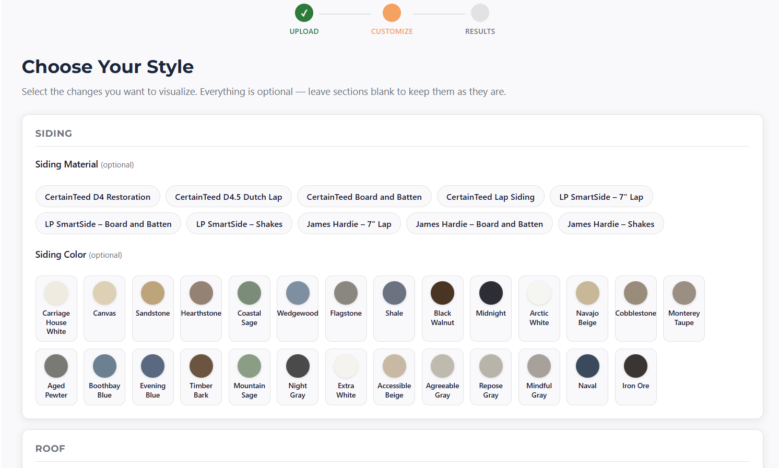Click the CUSTOMIZE step label
Screen dimensions: 779x468
tap(392, 31)
